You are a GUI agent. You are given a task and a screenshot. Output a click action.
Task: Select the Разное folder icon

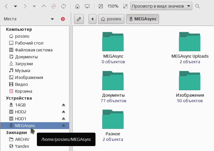click(x=113, y=119)
